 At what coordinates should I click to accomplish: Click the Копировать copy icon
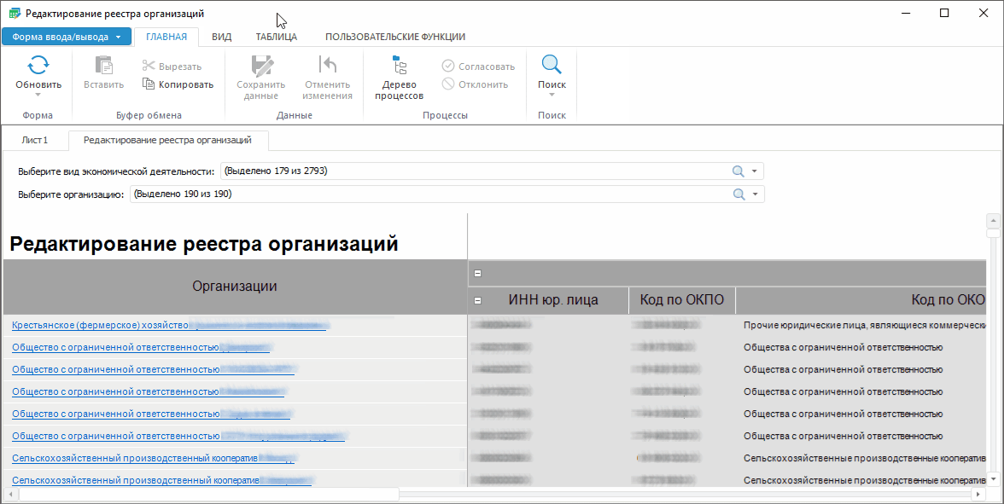click(149, 84)
